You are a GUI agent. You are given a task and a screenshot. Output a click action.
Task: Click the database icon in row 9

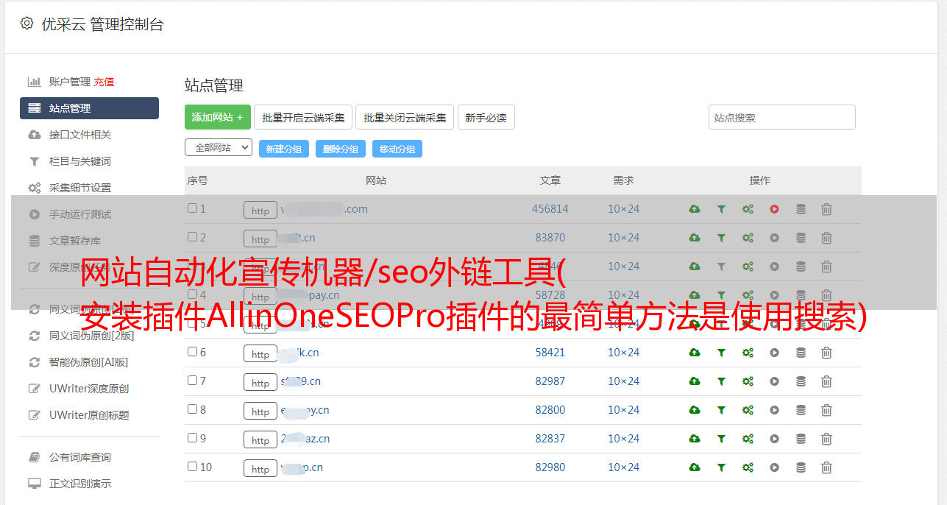click(801, 439)
